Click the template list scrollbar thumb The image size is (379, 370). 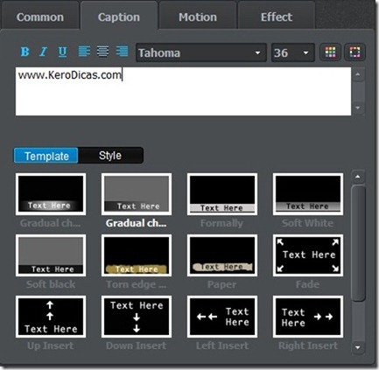tap(358, 243)
